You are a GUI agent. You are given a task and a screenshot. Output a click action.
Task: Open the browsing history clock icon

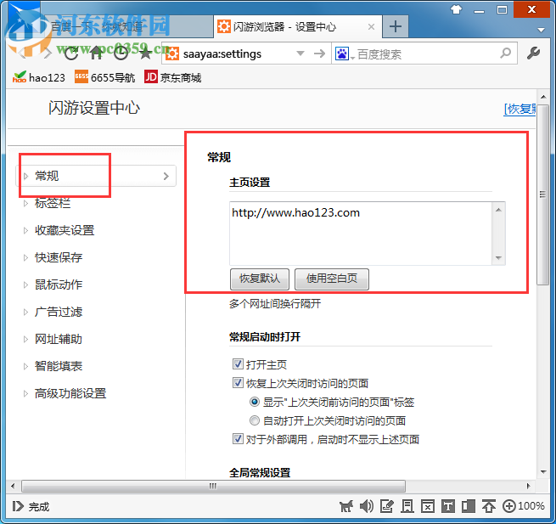pos(121,54)
